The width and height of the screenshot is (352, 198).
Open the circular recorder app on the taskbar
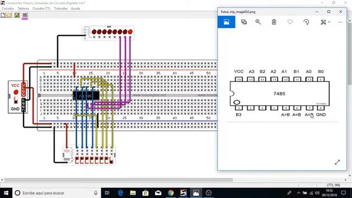[x=208, y=193]
